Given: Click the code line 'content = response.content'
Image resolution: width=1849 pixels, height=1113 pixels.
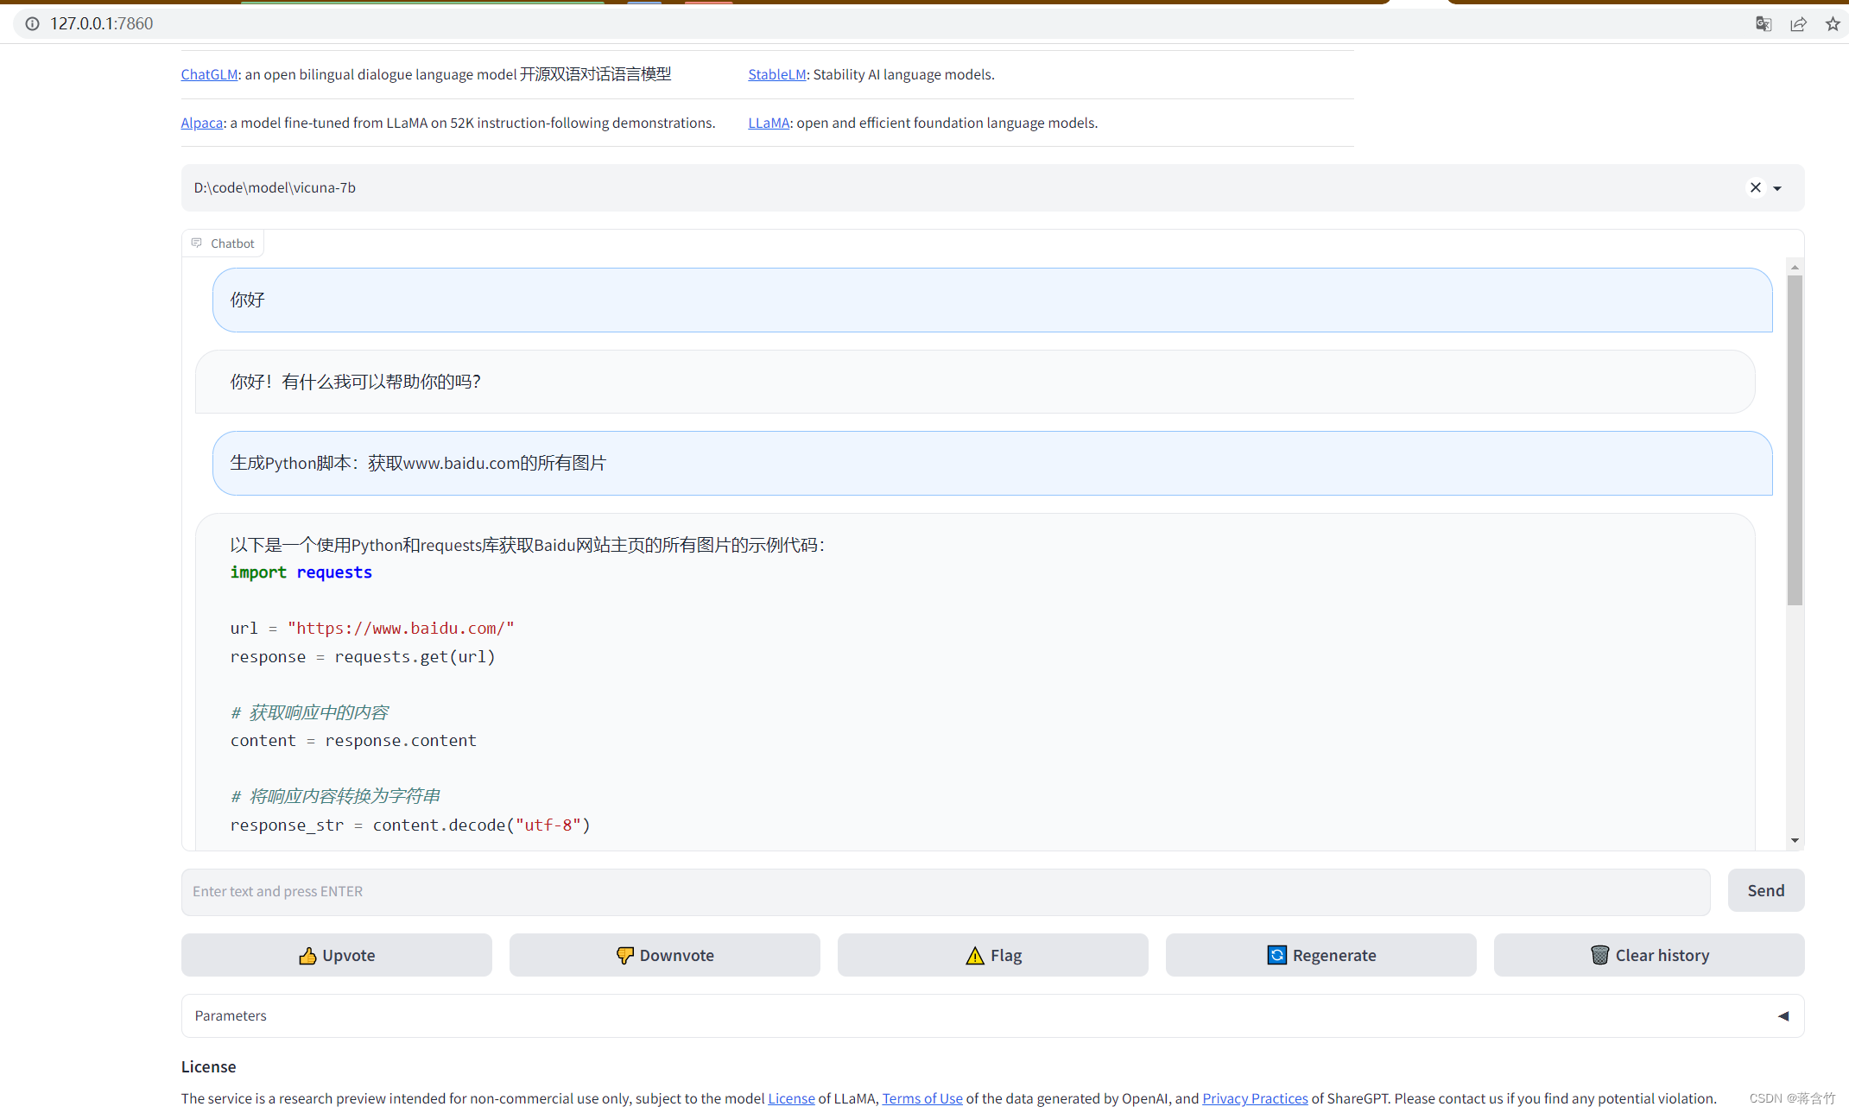Looking at the screenshot, I should [353, 741].
